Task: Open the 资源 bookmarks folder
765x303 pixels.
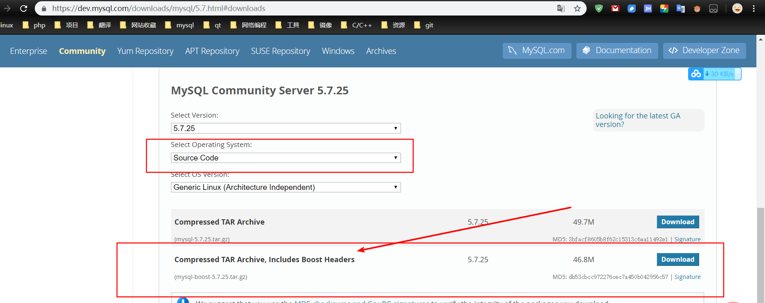Action: tap(393, 25)
